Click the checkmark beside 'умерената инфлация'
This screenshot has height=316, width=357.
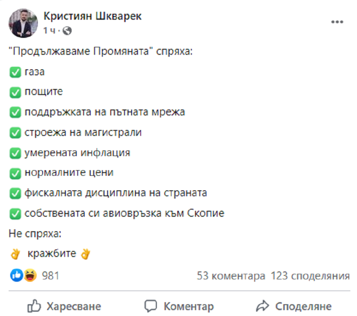pyautogui.click(x=15, y=153)
